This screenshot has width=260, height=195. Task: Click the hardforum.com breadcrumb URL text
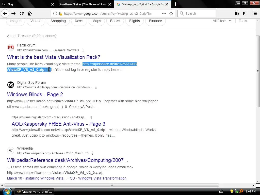[48, 50]
